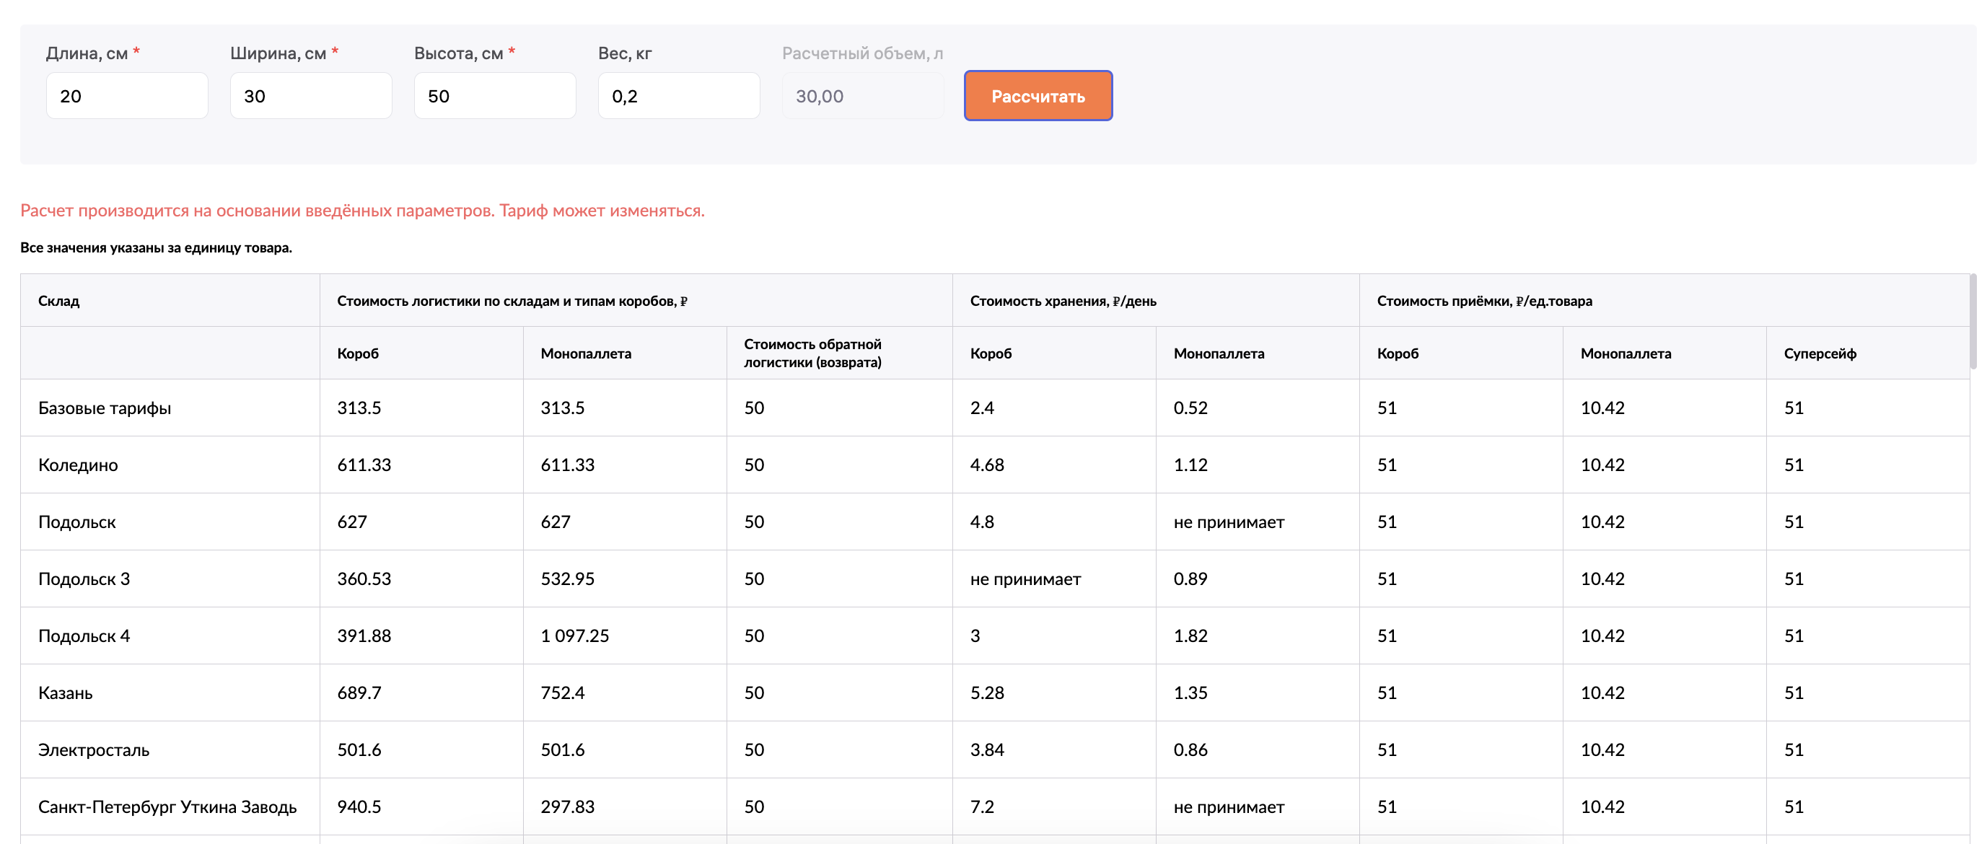Image resolution: width=1987 pixels, height=844 pixels.
Task: Click the disabled Расчетный объем field
Action: (x=863, y=96)
